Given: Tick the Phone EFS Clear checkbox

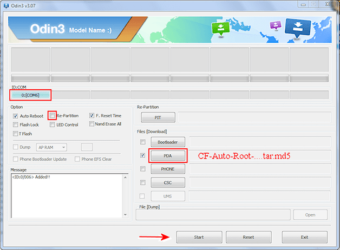Looking at the screenshot, I should [77, 159].
